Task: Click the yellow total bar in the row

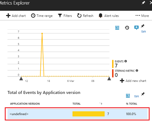Action: coord(89,114)
